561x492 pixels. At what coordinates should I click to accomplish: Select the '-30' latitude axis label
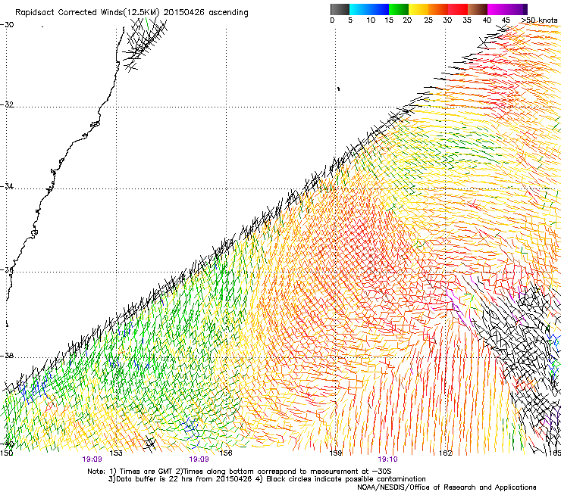(x=7, y=25)
